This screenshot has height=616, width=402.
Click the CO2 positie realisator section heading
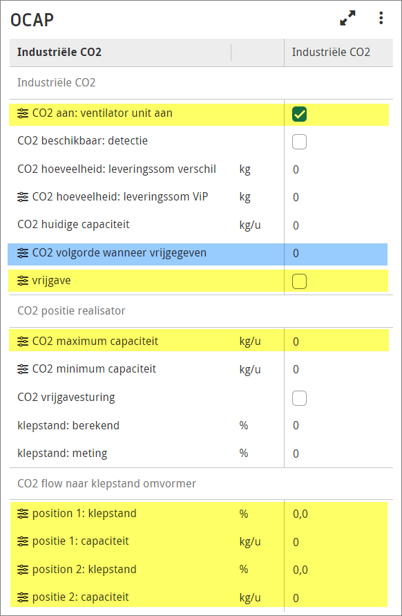(71, 310)
